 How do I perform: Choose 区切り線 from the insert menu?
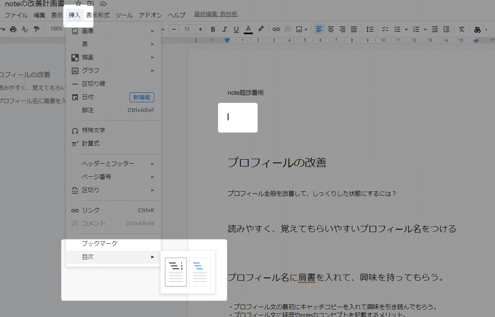pyautogui.click(x=113, y=84)
